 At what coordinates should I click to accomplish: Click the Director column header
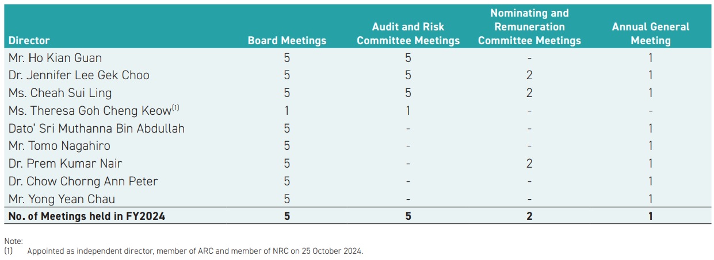pyautogui.click(x=29, y=40)
